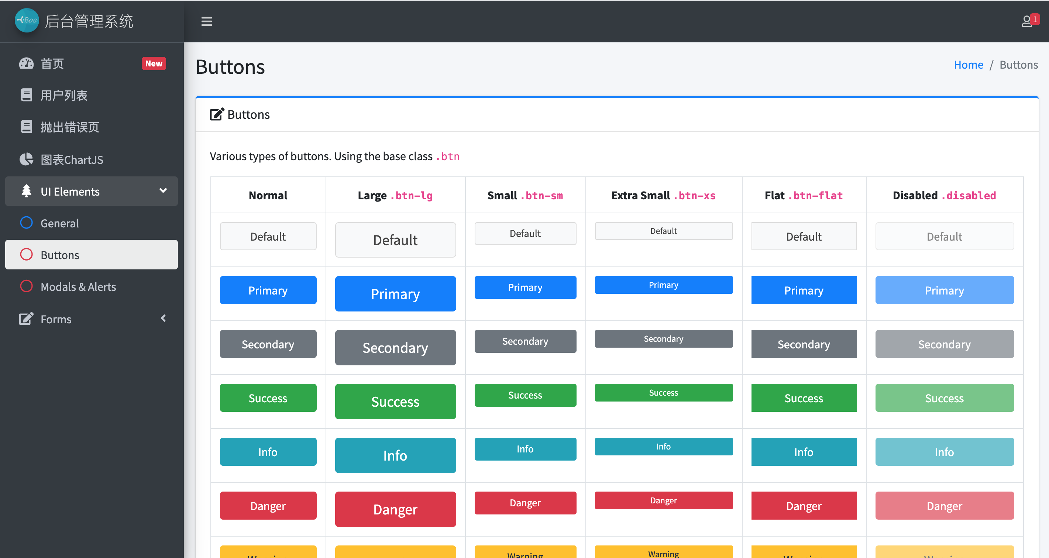Click the red New badge
This screenshot has width=1049, height=558.
[x=154, y=63]
